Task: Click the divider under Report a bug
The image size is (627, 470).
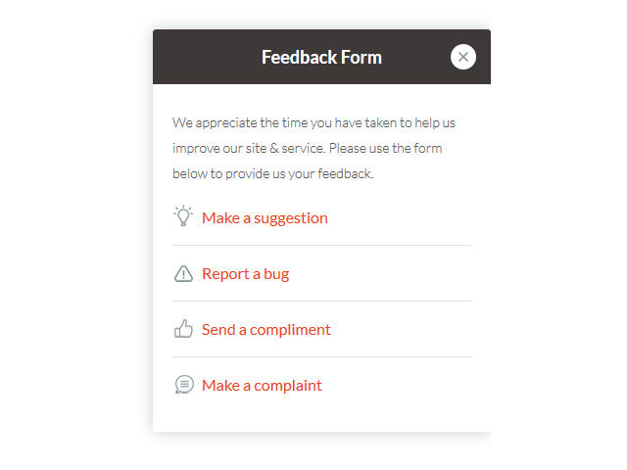Action: [x=321, y=301]
